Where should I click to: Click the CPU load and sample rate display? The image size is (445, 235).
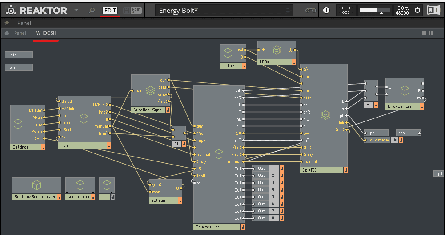(402, 11)
